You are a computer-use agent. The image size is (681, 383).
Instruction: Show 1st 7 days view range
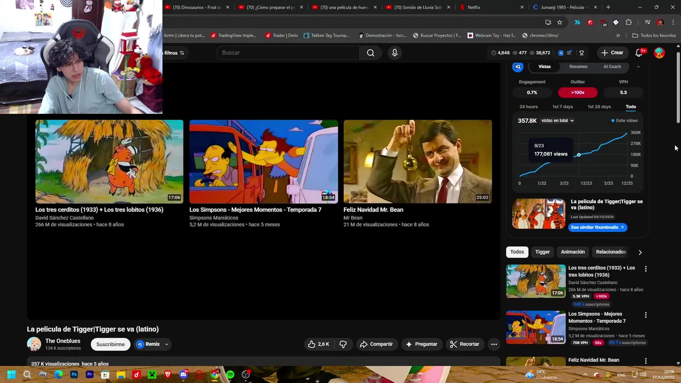(562, 106)
